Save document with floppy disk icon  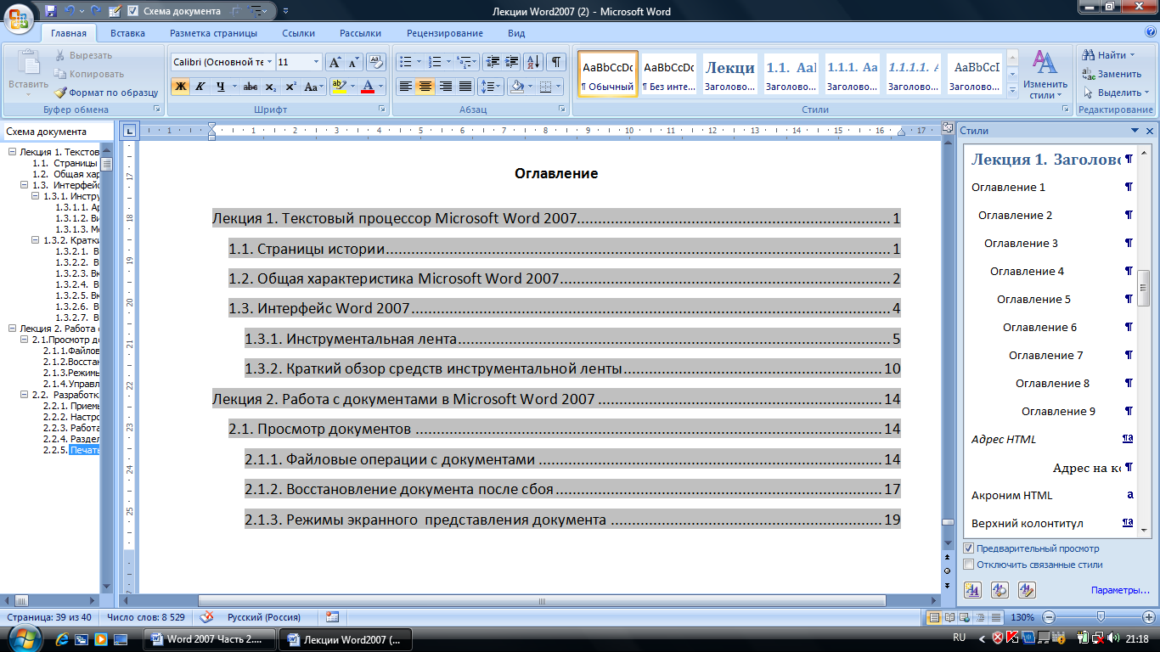(50, 11)
